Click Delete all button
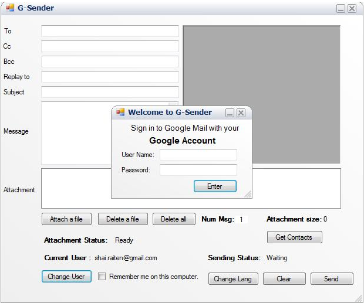Screen dimensions: 364x303 tap(174, 219)
